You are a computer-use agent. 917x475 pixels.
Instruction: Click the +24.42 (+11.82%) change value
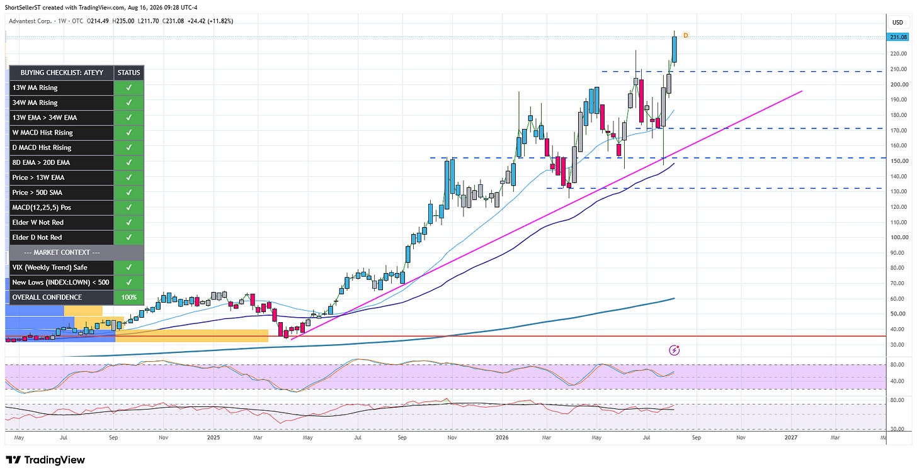(x=209, y=21)
